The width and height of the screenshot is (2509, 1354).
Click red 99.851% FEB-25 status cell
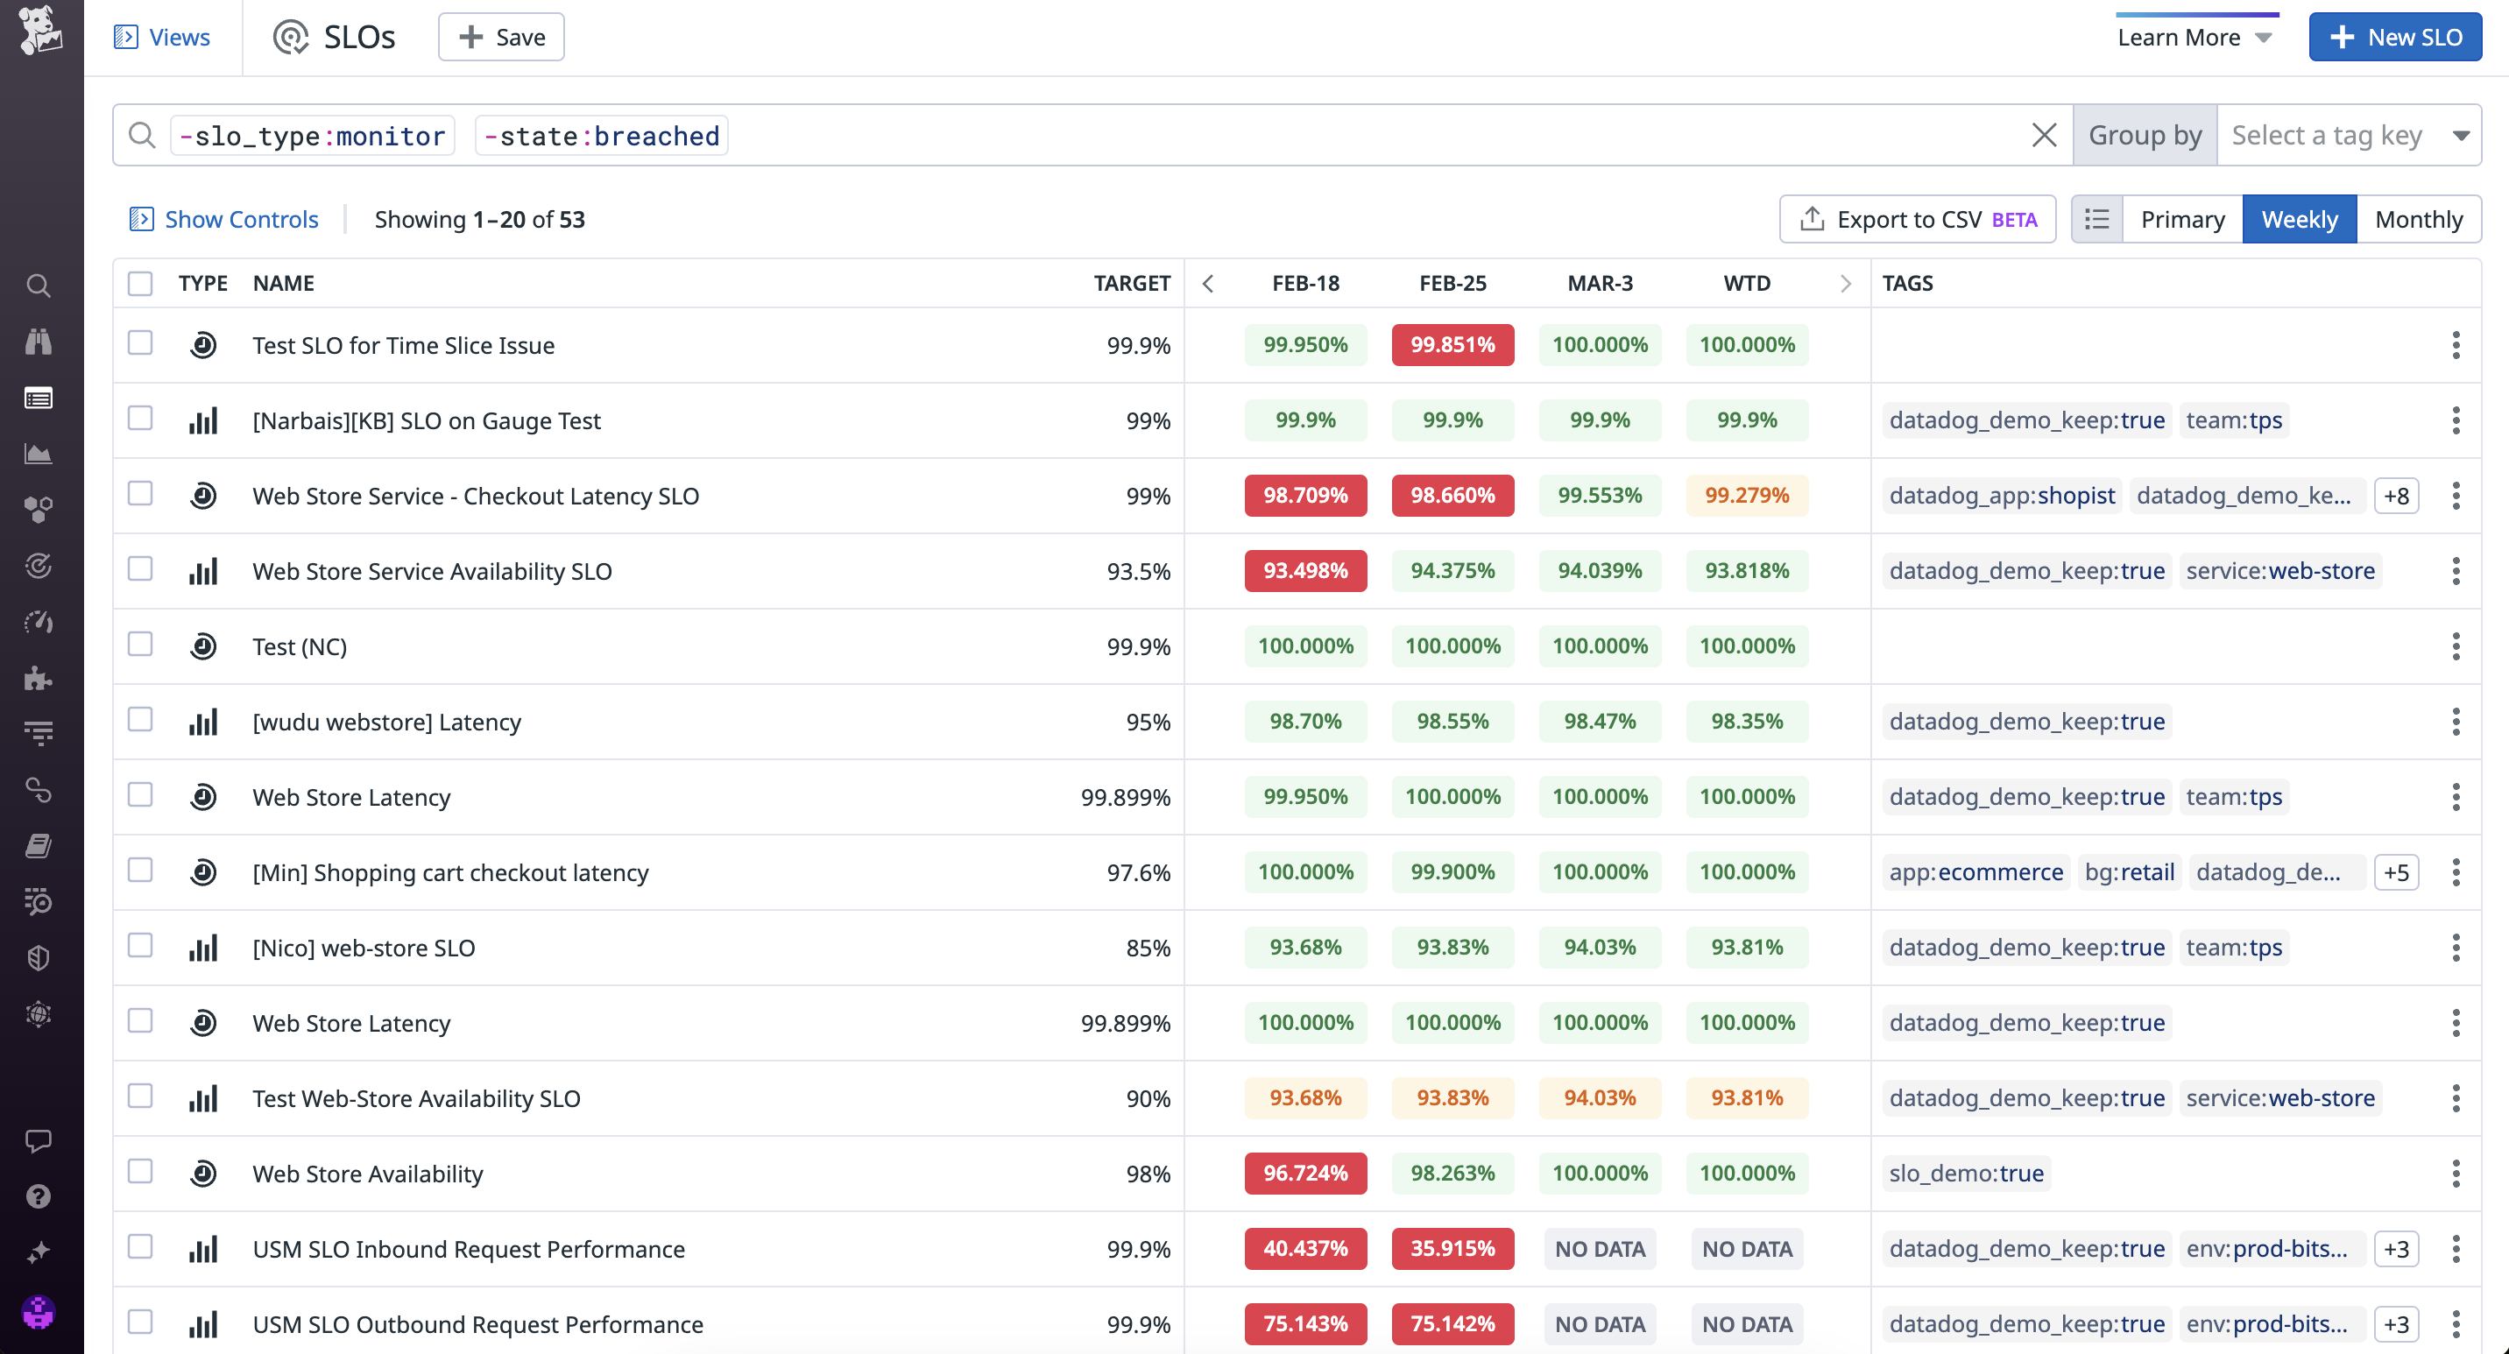point(1452,344)
